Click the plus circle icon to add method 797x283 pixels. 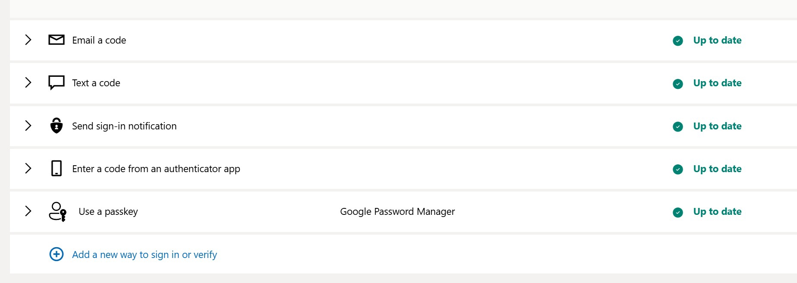(x=57, y=255)
